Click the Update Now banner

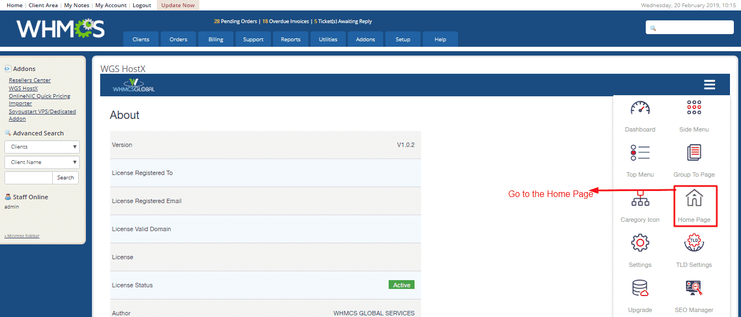tap(177, 4)
